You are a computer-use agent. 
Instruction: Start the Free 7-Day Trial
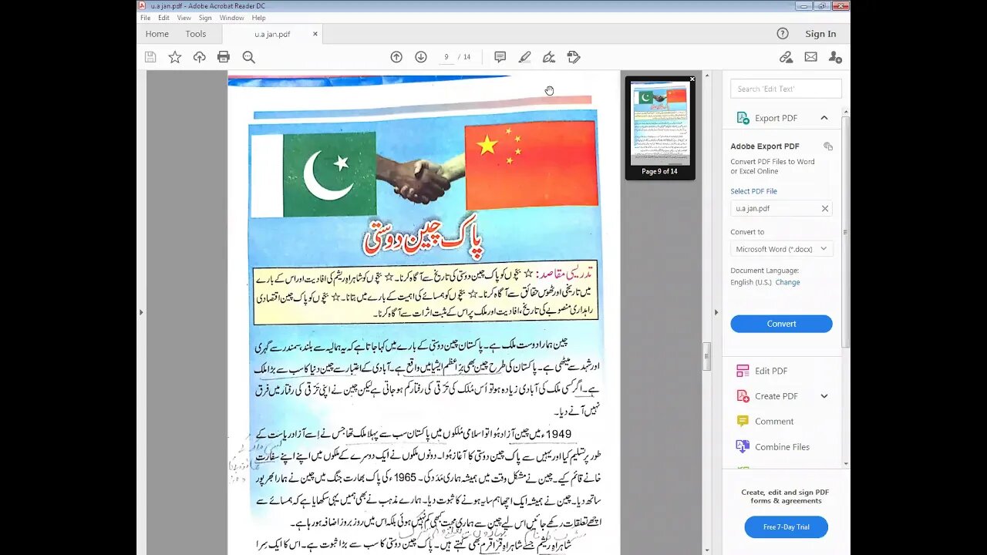787,527
